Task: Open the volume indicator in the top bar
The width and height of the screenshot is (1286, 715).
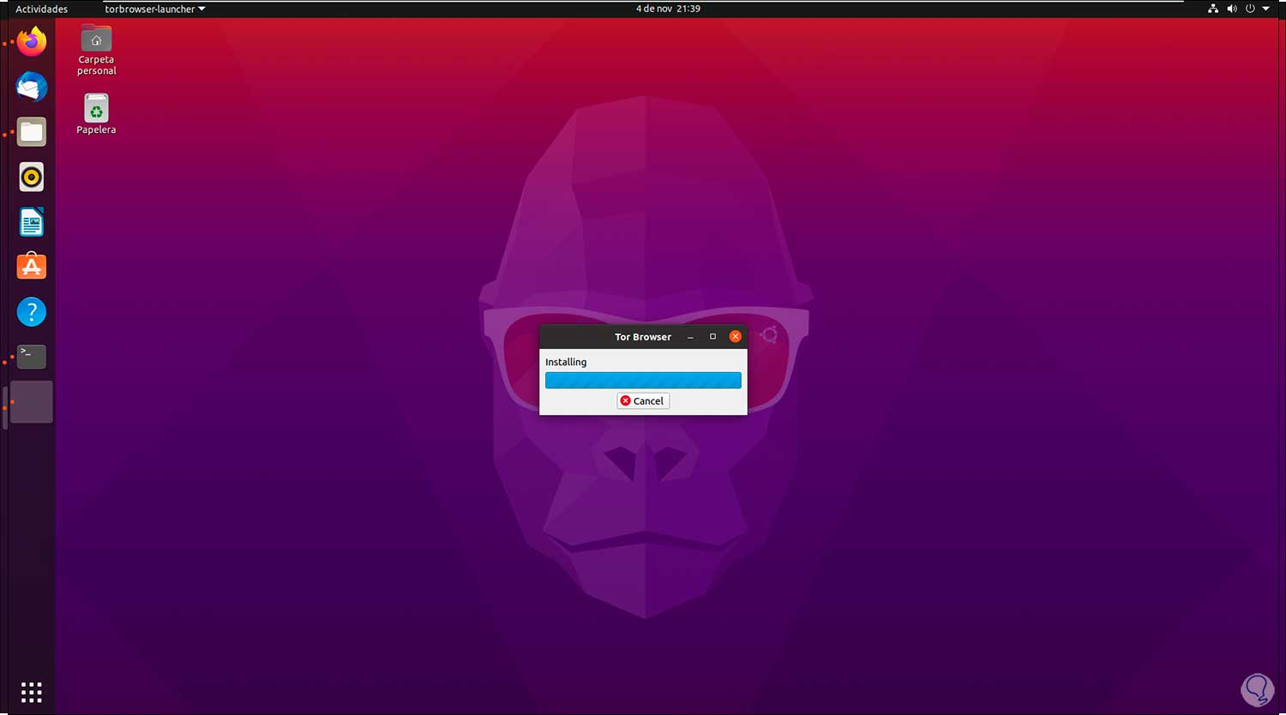Action: click(1232, 9)
